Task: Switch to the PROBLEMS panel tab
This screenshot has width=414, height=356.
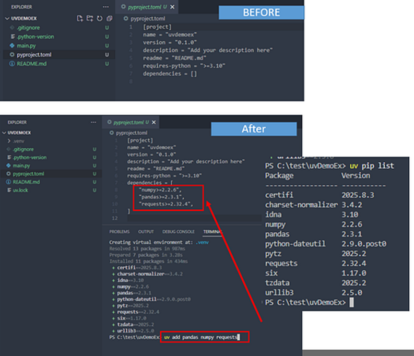Action: point(119,232)
